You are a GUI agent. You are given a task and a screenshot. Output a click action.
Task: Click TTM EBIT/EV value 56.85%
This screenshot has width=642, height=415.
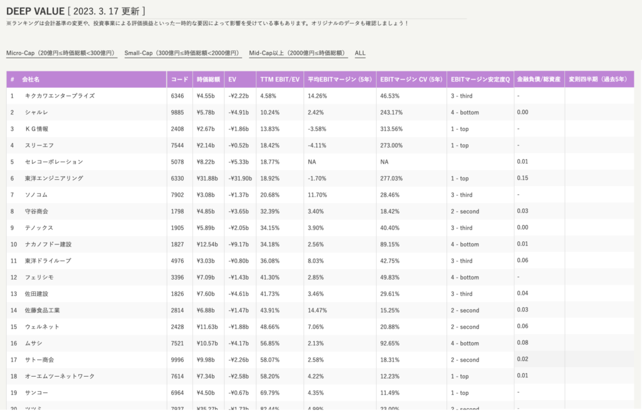[x=270, y=344]
